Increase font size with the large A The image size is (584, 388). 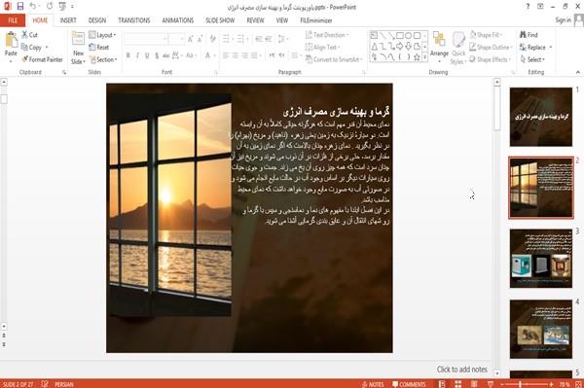[x=191, y=39]
